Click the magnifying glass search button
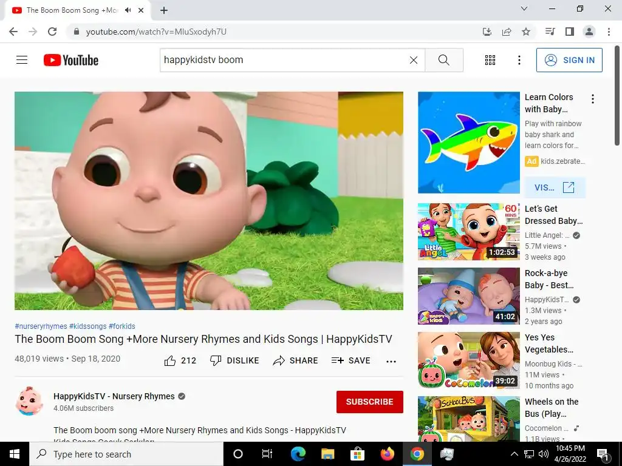This screenshot has width=622, height=466. click(x=444, y=60)
